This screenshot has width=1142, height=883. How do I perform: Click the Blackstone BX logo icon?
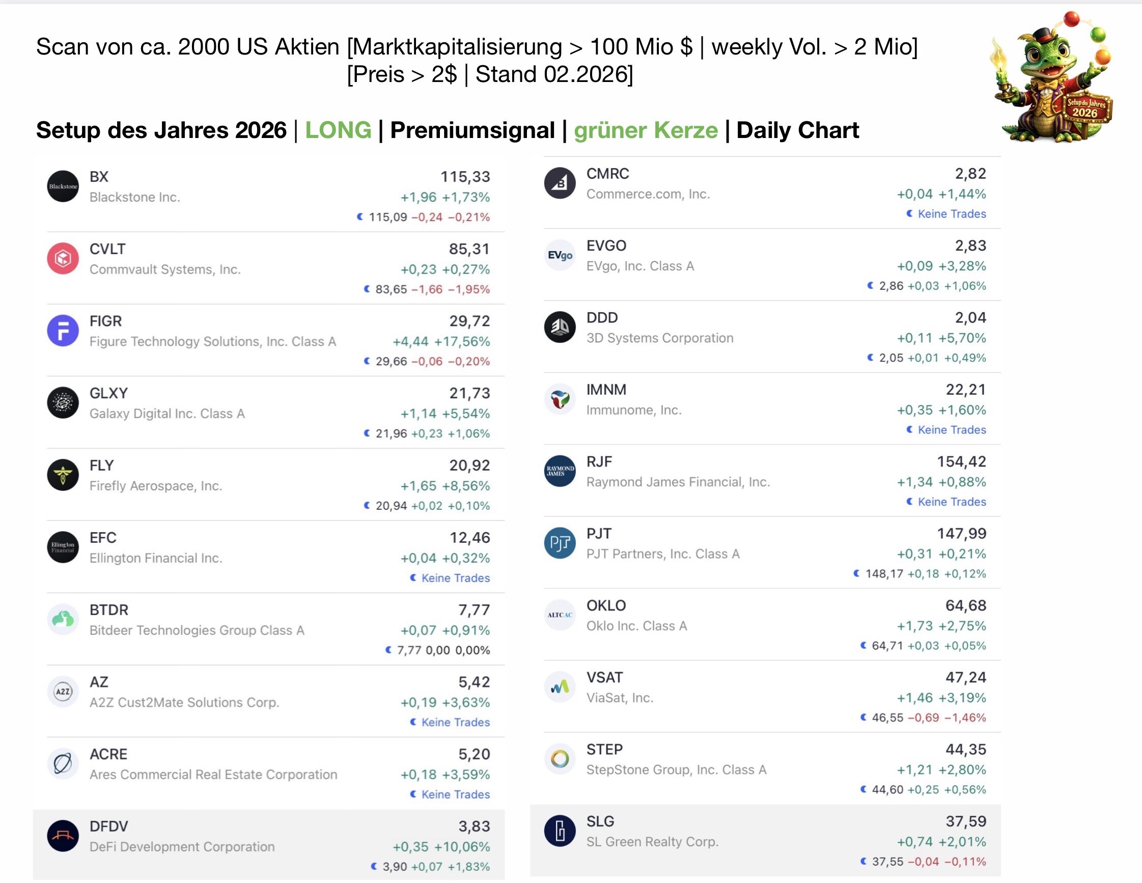coord(63,187)
